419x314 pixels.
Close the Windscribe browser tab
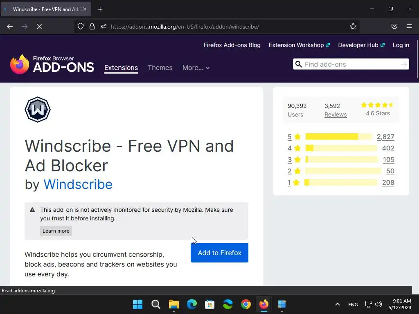85,9
